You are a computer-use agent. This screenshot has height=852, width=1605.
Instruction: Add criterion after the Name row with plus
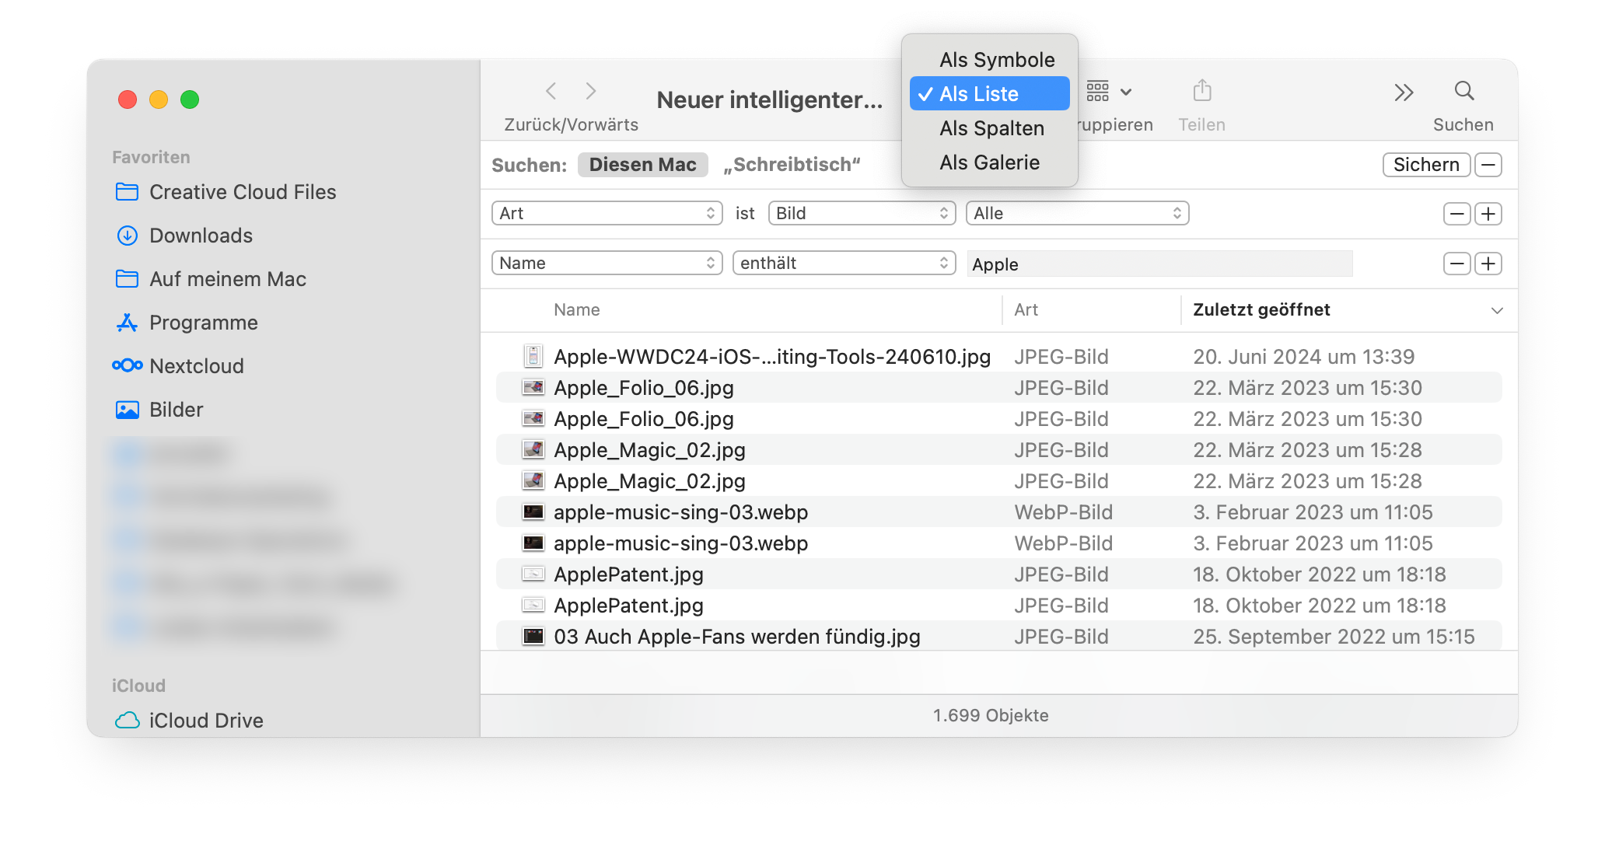tap(1488, 264)
